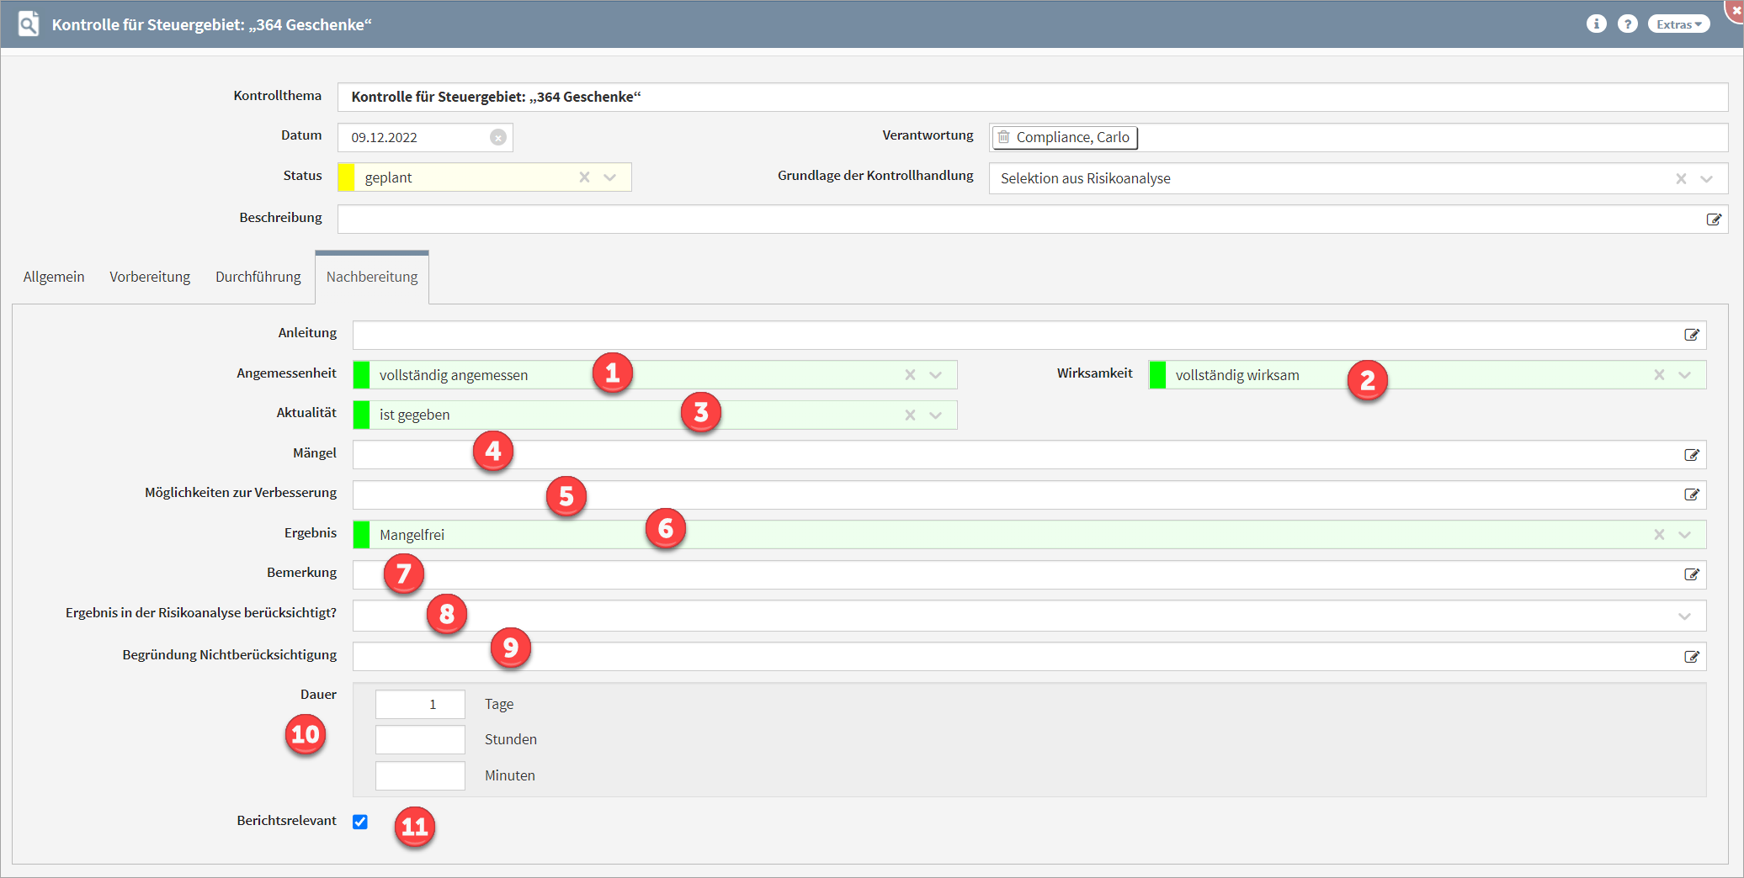Open editor icon for Anleitung field

point(1692,335)
